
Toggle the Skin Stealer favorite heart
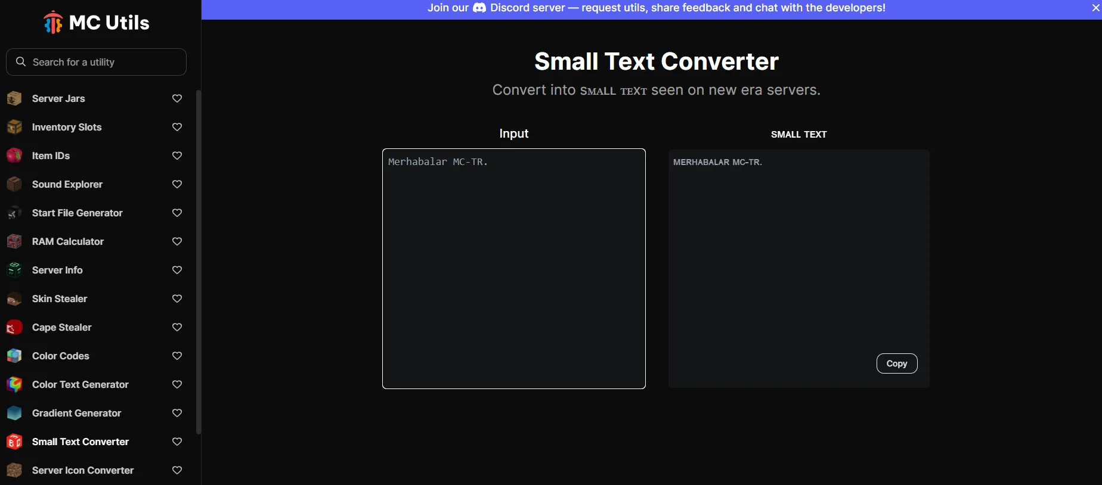pos(177,299)
